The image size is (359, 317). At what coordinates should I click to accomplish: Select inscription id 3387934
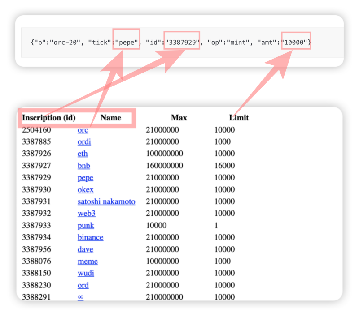click(36, 237)
